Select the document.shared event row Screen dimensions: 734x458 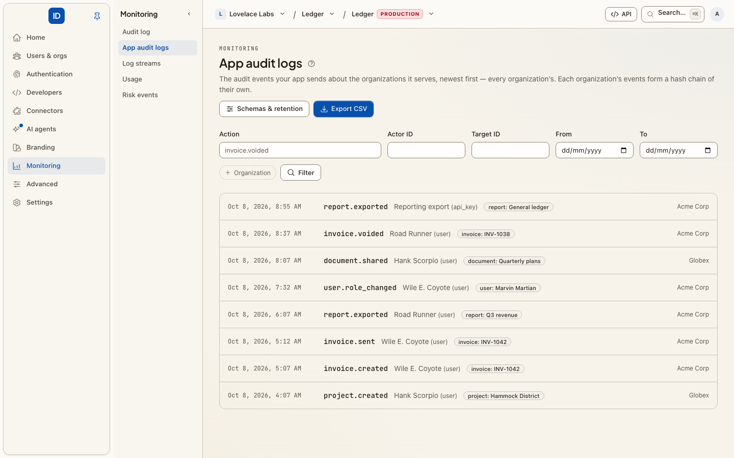468,261
